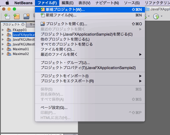Click the 新規プロジェクト menu item icon
The width and height of the screenshot is (170, 135).
(x=43, y=10)
